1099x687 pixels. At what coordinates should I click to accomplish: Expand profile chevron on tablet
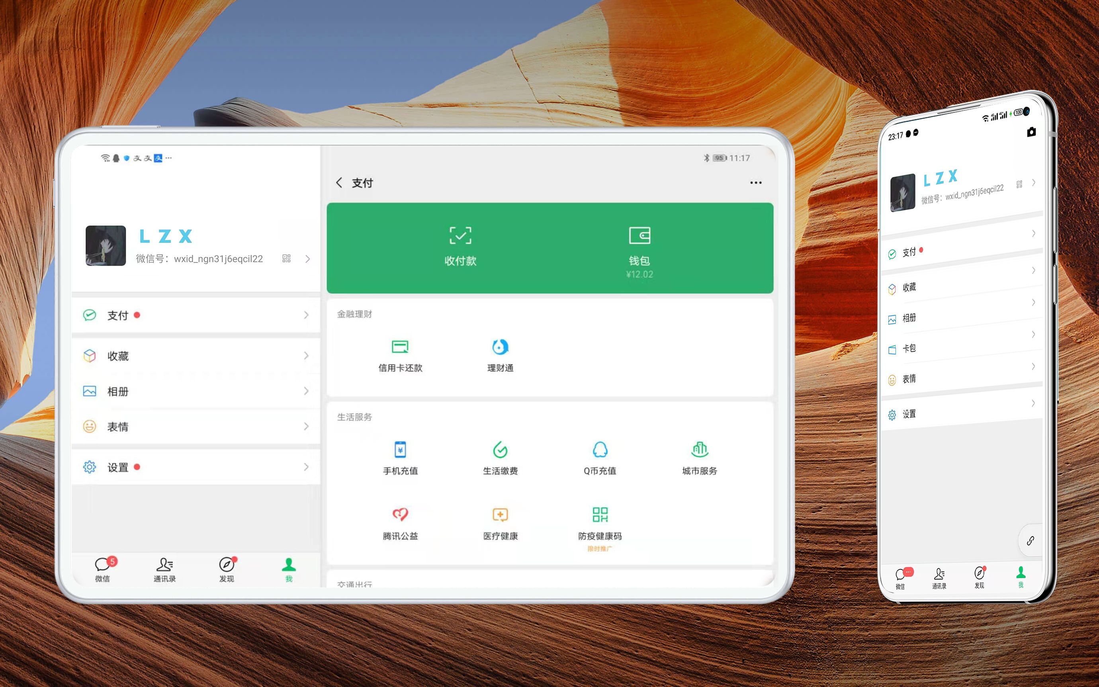pyautogui.click(x=308, y=258)
